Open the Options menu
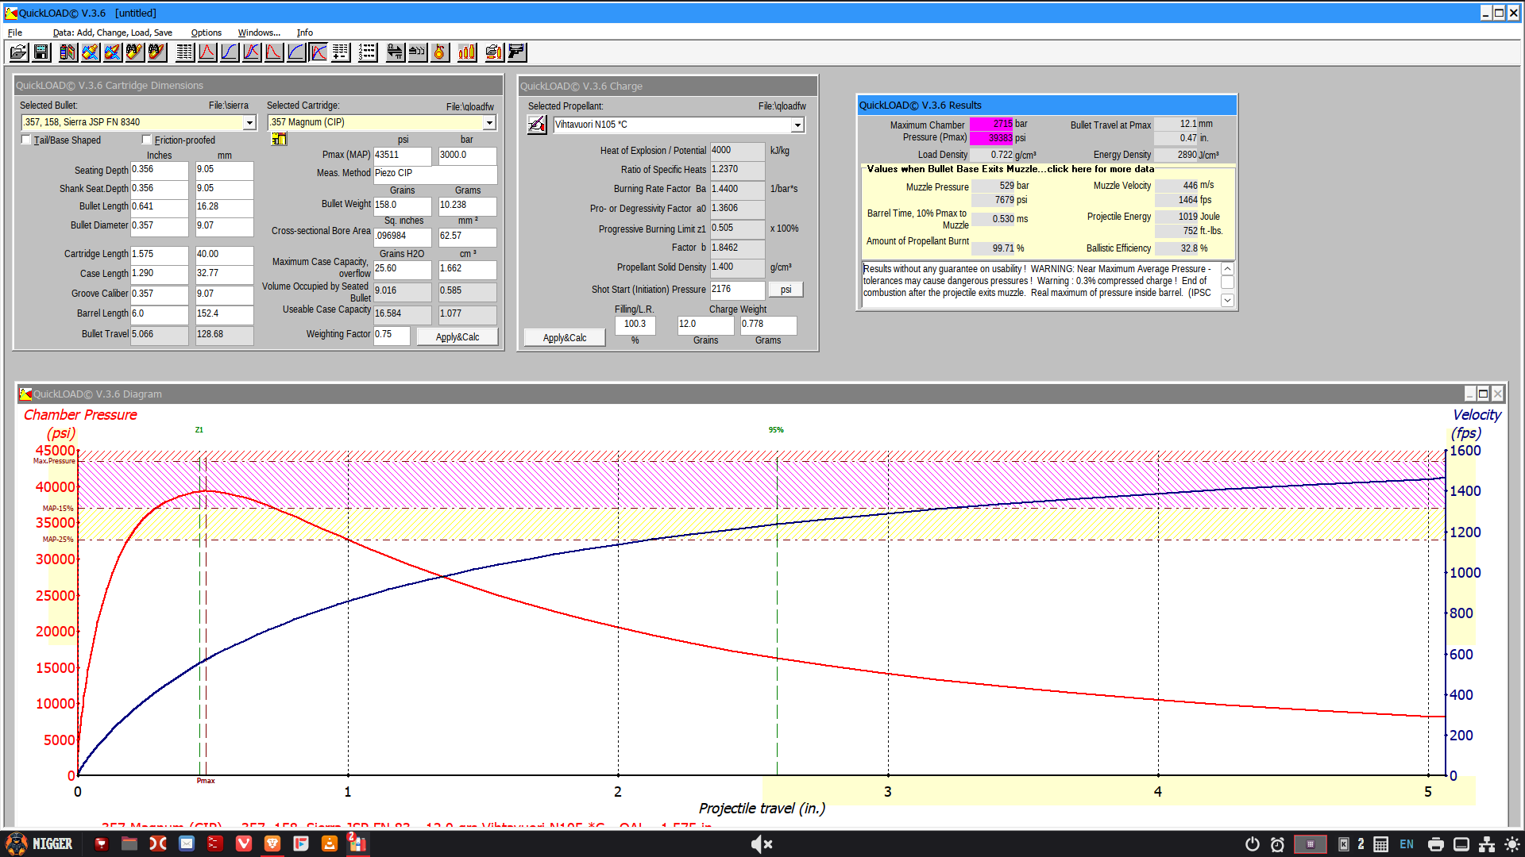Screen dimensions: 1525x857 [206, 33]
